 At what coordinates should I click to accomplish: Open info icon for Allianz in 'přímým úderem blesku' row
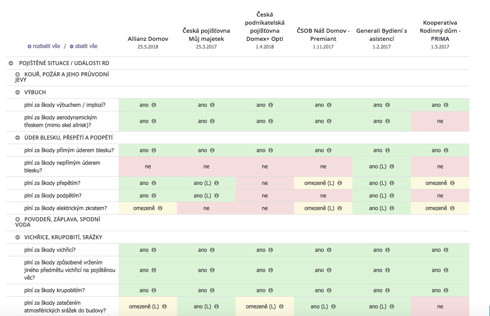(x=154, y=150)
